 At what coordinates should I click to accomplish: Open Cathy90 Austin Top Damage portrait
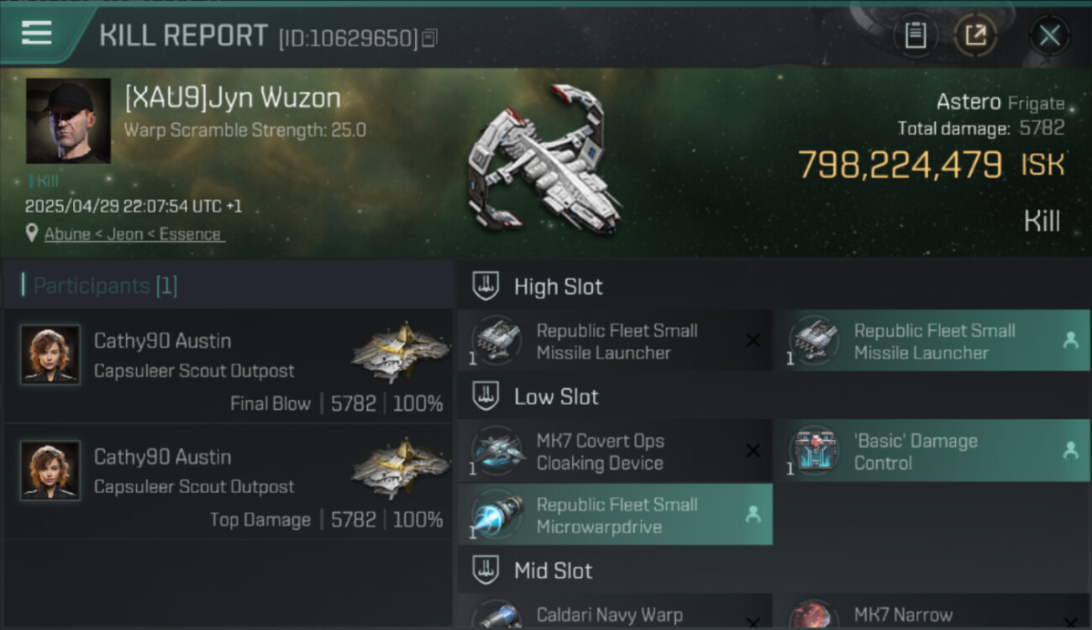pos(50,470)
